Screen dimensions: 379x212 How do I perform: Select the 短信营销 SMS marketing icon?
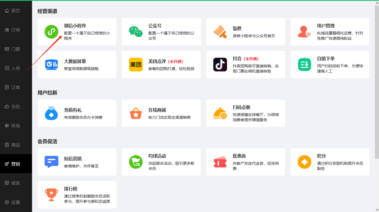tap(51, 162)
